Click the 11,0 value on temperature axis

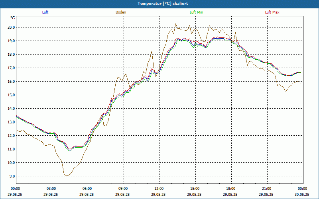pyautogui.click(x=11, y=149)
